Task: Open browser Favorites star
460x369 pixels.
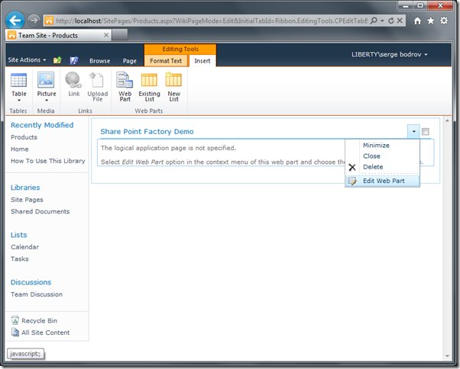Action: coord(431,21)
